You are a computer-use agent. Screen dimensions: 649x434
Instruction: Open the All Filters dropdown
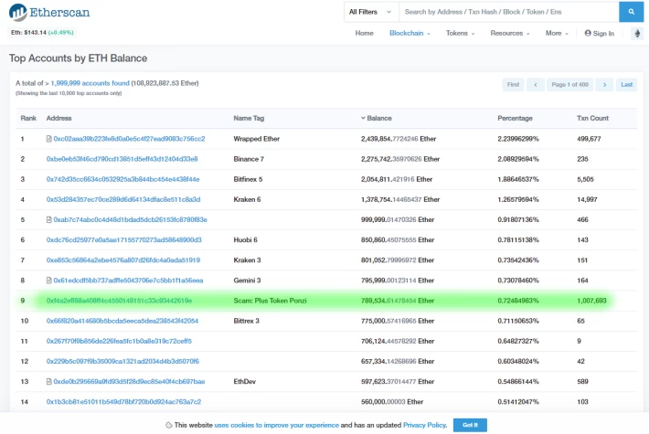pos(371,12)
